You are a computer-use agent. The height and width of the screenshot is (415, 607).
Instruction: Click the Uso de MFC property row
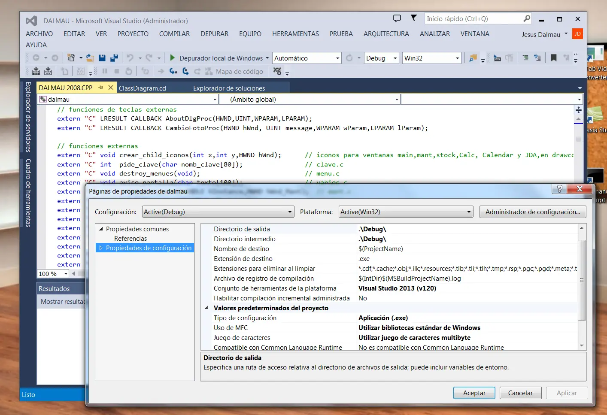coord(389,327)
